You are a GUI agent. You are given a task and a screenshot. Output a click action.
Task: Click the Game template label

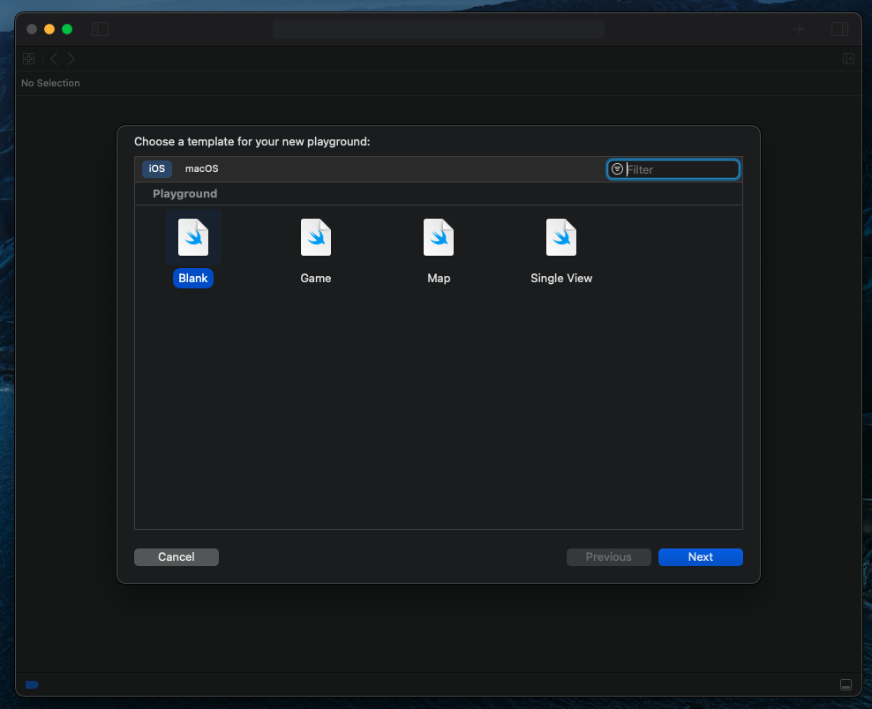pos(316,279)
